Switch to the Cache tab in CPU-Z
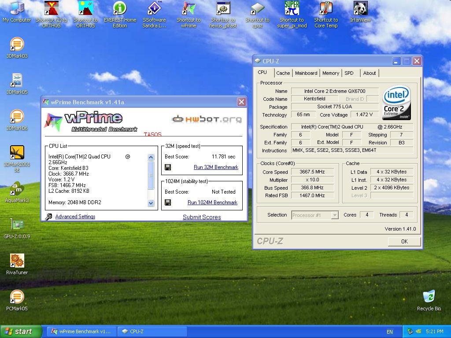 coord(283,73)
